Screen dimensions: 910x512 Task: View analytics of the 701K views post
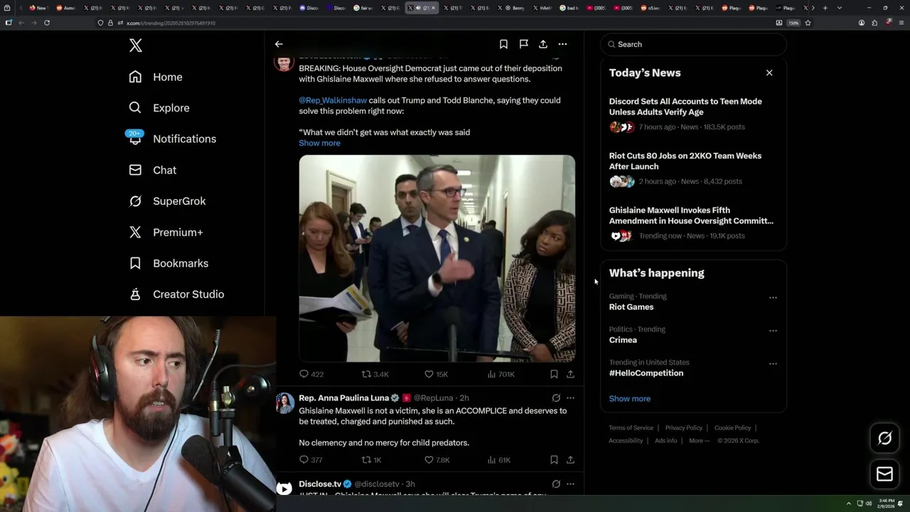[500, 374]
